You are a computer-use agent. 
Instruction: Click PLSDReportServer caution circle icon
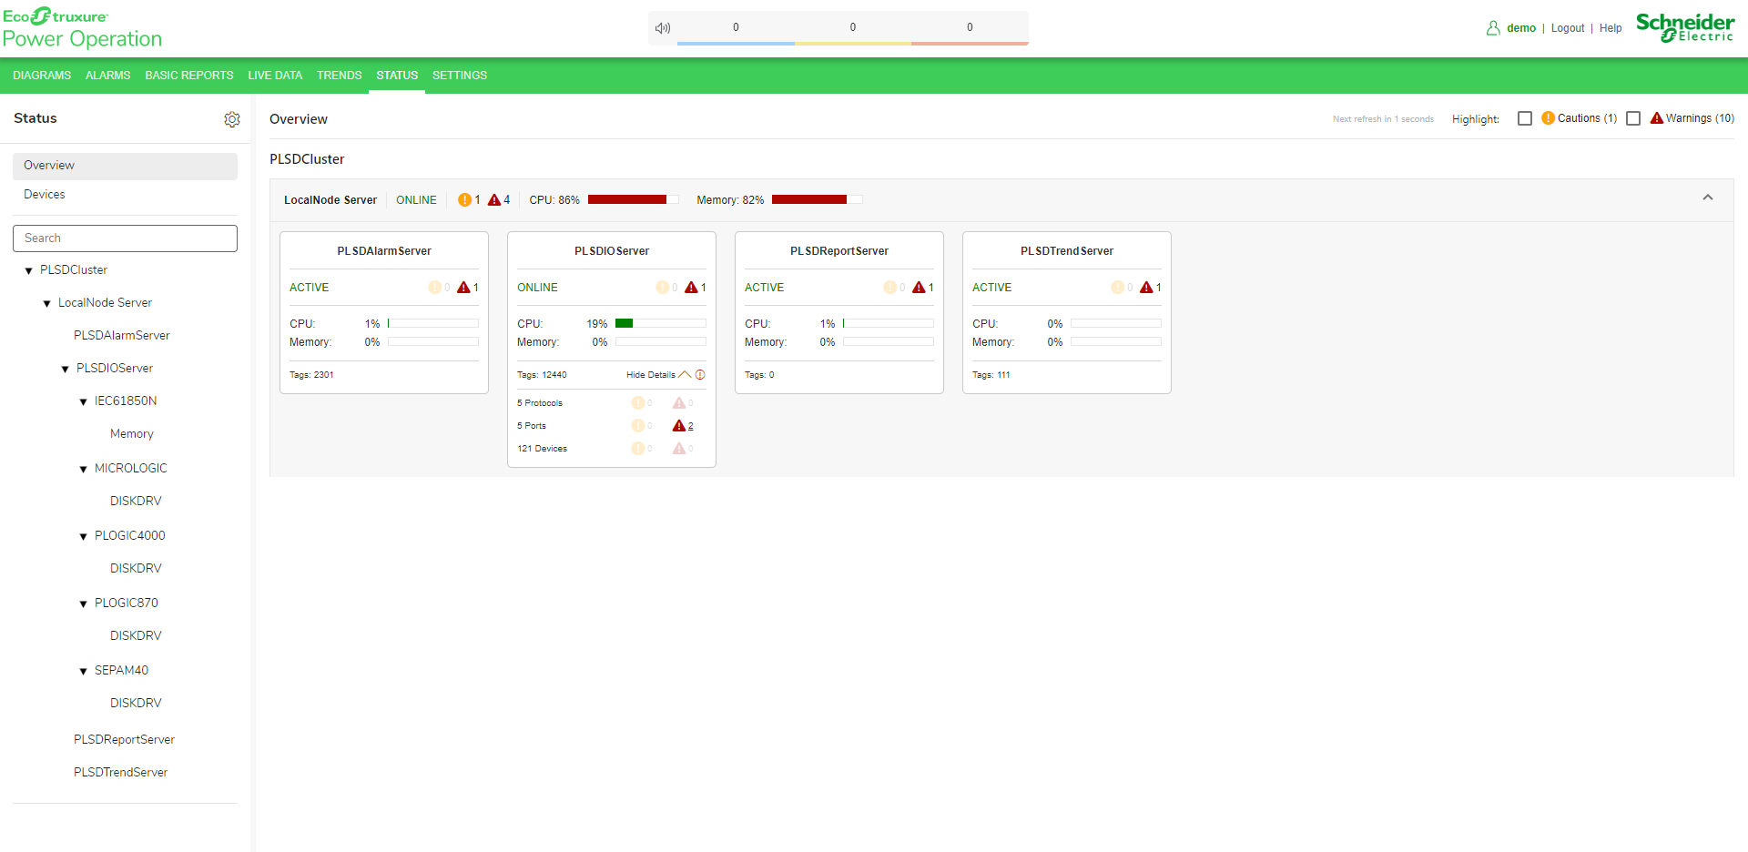pyautogui.click(x=890, y=288)
